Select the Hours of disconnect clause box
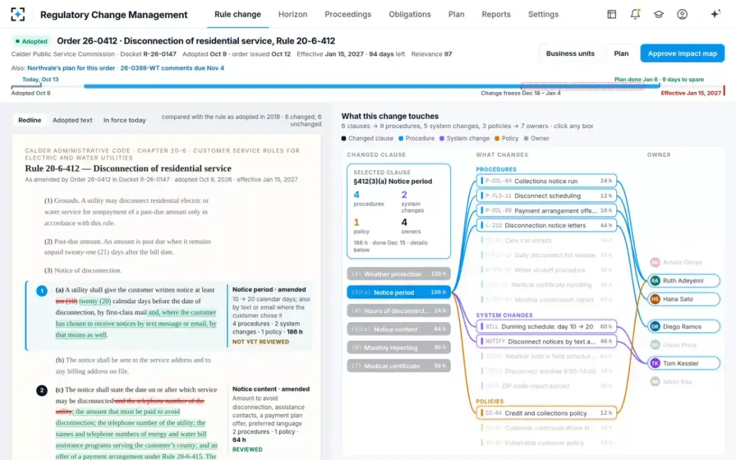 [x=399, y=311]
